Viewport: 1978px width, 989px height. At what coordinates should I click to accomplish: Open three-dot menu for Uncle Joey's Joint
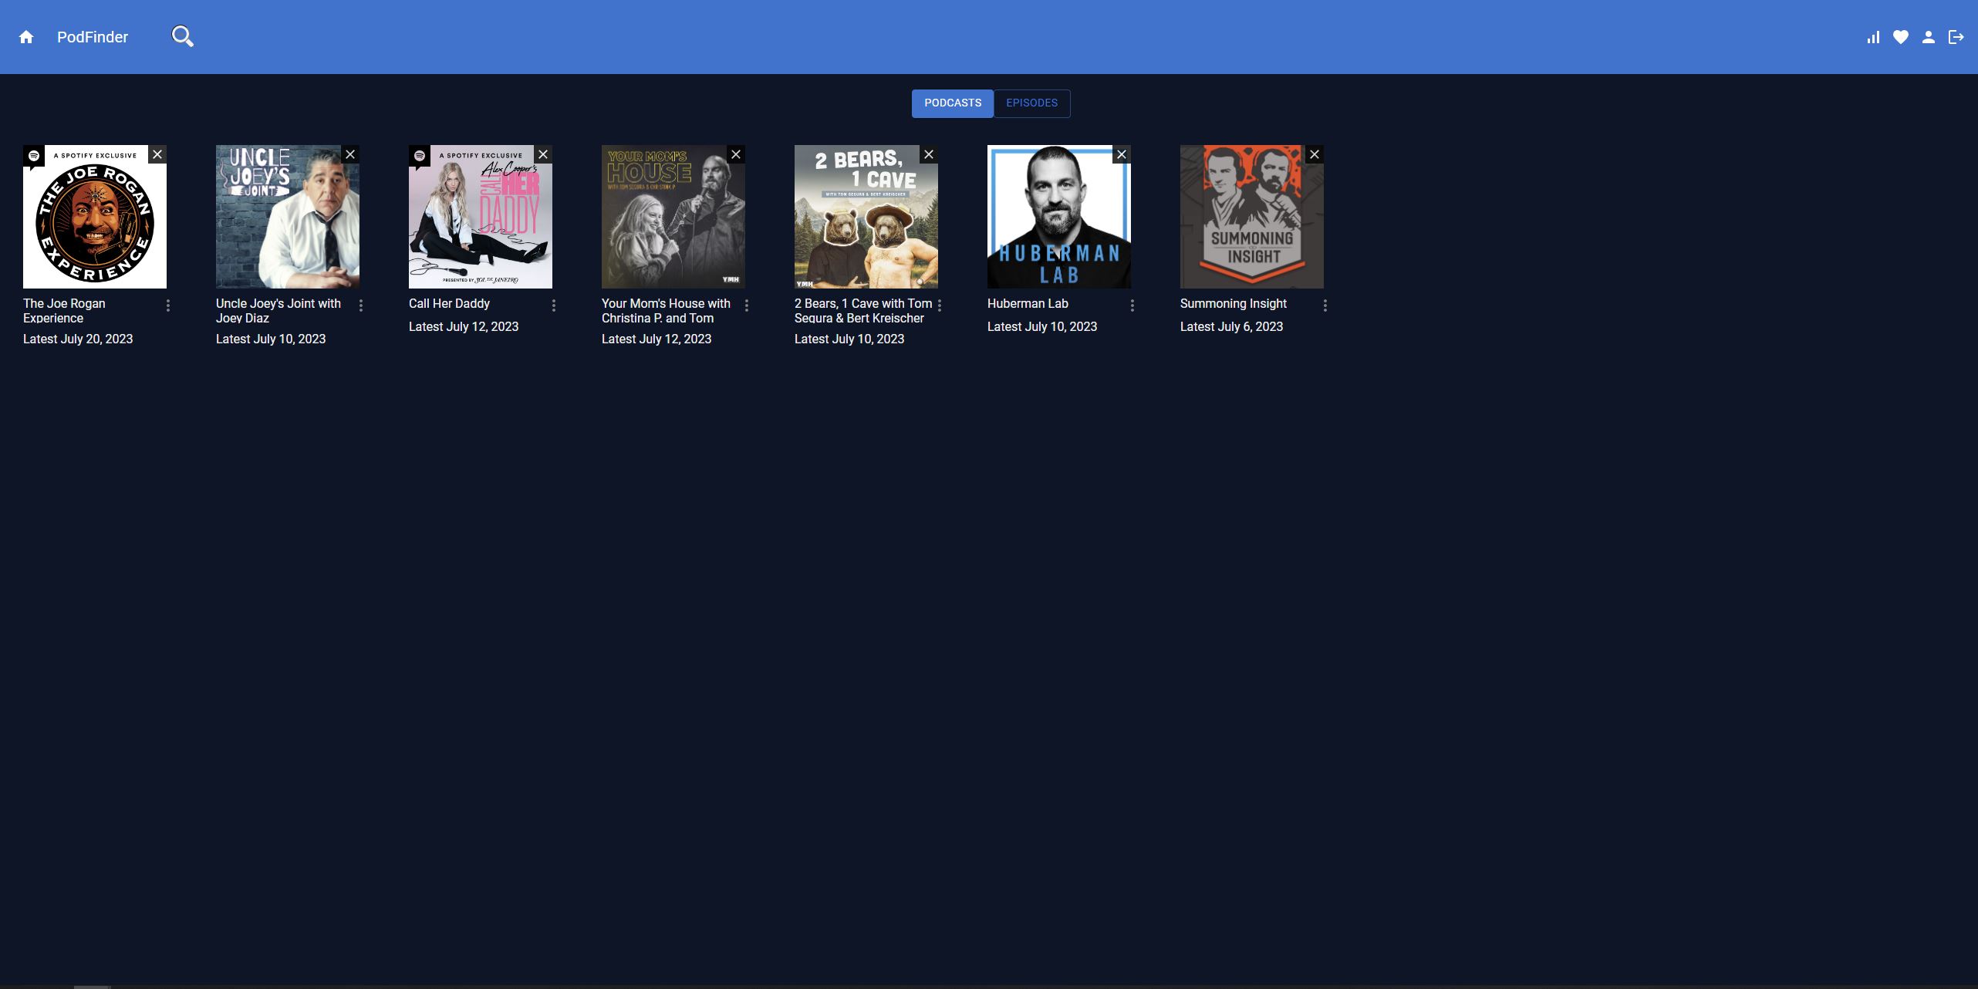pos(361,305)
